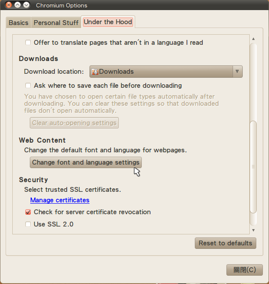Click the scrollbar up arrow
The height and width of the screenshot is (284, 269).
(x=254, y=39)
